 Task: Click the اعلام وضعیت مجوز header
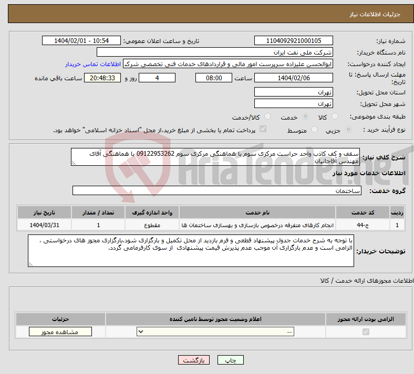click(x=215, y=319)
